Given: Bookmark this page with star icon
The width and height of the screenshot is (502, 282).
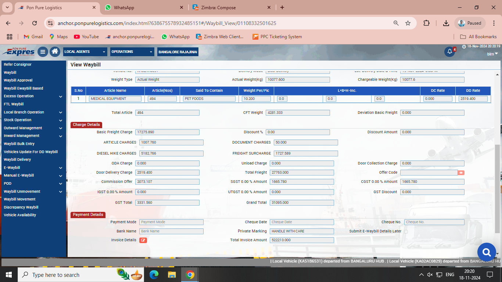Looking at the screenshot, I should pyautogui.click(x=408, y=23).
